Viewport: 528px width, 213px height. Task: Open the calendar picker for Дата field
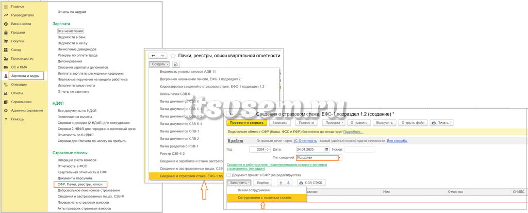326,149
